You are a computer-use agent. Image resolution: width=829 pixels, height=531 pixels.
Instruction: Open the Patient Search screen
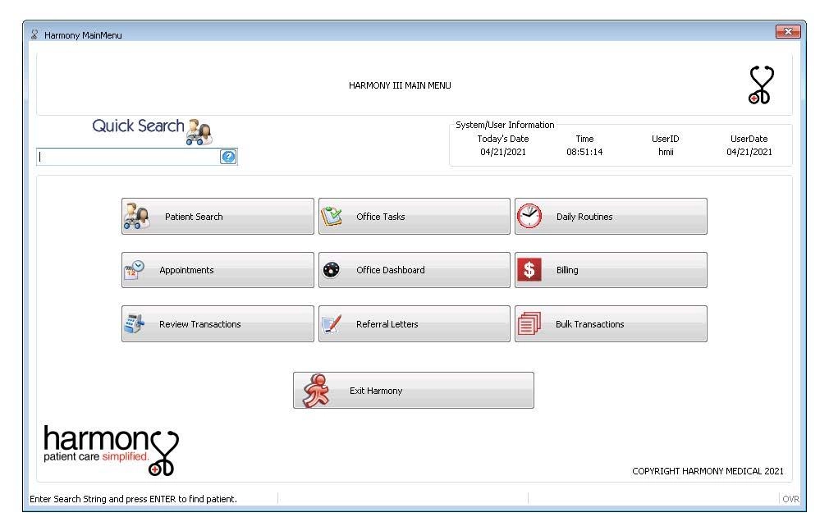tap(218, 216)
